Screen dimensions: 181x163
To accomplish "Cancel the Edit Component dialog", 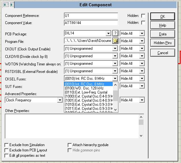I will pyautogui.click(x=163, y=53).
